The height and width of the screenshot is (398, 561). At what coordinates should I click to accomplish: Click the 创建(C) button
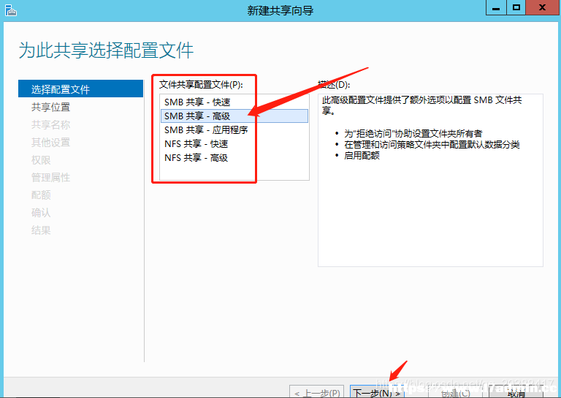click(x=455, y=392)
